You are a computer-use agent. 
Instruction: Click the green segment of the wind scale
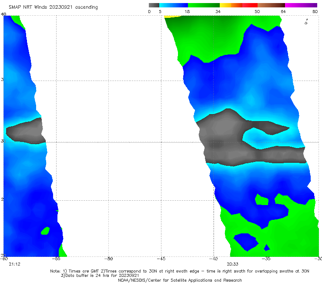tap(204, 5)
